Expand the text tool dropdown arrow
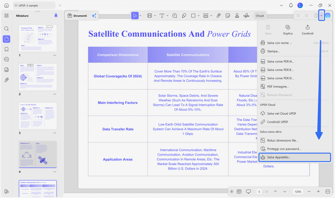335x198 pixels. pos(167,16)
